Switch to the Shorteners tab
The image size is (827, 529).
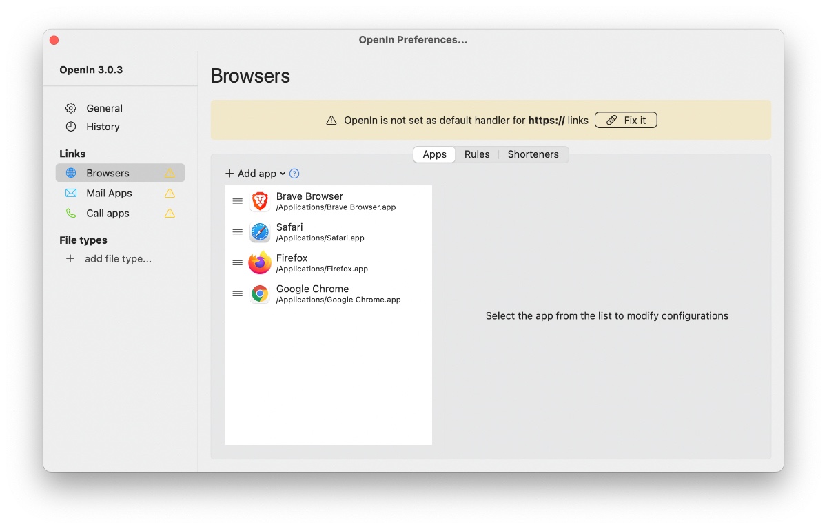(533, 154)
